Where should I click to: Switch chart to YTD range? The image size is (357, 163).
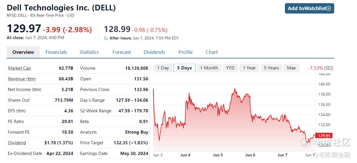230,68
